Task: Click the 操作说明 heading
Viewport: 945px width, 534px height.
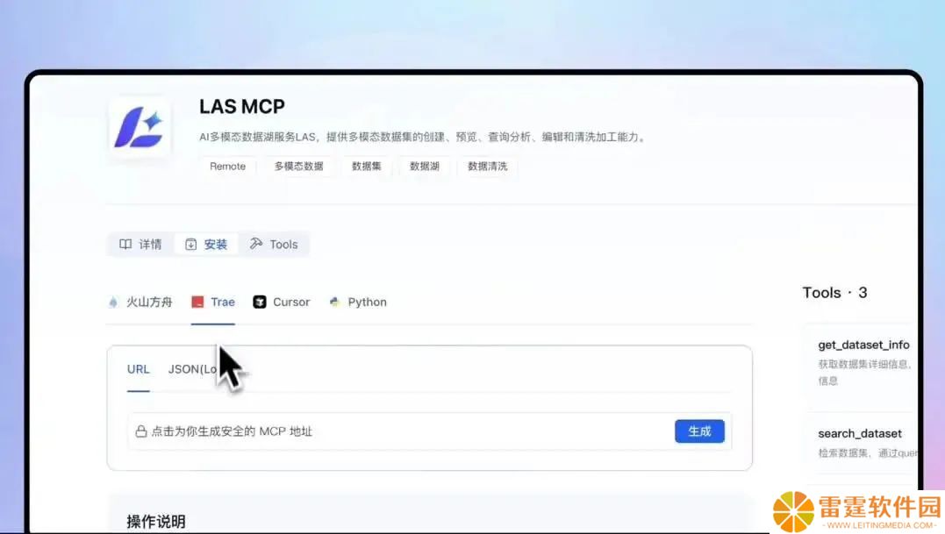Action: pyautogui.click(x=156, y=522)
